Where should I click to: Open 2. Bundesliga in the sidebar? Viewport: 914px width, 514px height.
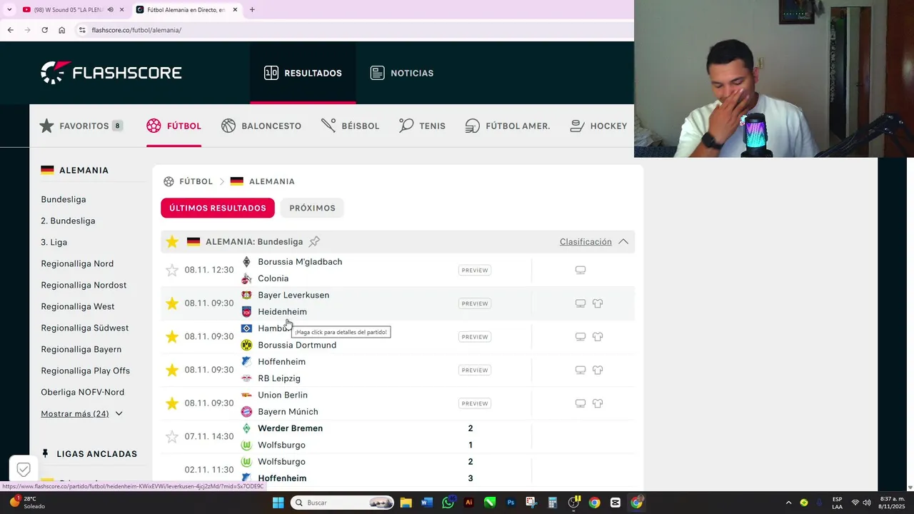[x=68, y=221]
